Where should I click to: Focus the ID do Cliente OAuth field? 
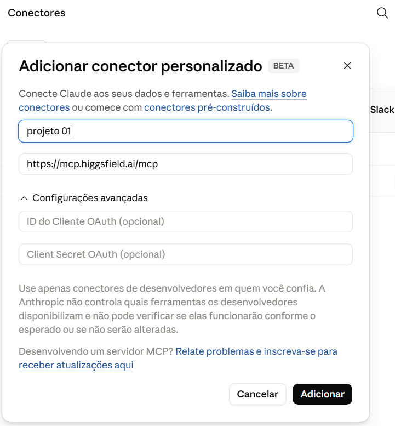pos(186,221)
